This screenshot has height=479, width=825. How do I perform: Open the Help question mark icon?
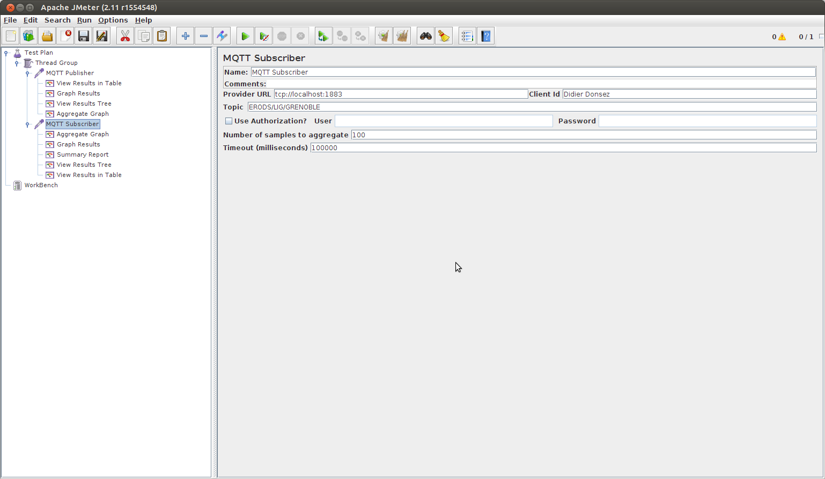point(486,36)
